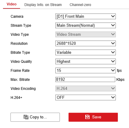Click the greyed-out Video Encoding H.264 dropdown

86,88
